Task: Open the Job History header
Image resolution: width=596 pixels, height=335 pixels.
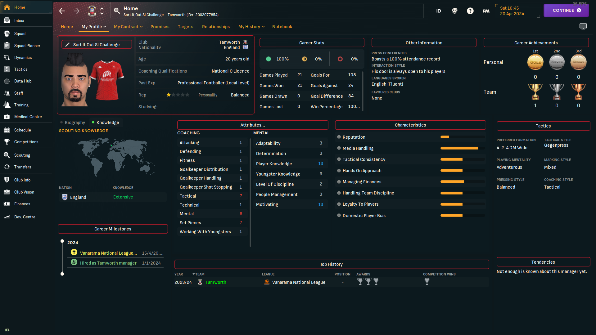Action: [x=332, y=264]
